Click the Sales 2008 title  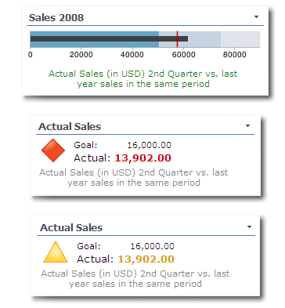[x=56, y=18]
